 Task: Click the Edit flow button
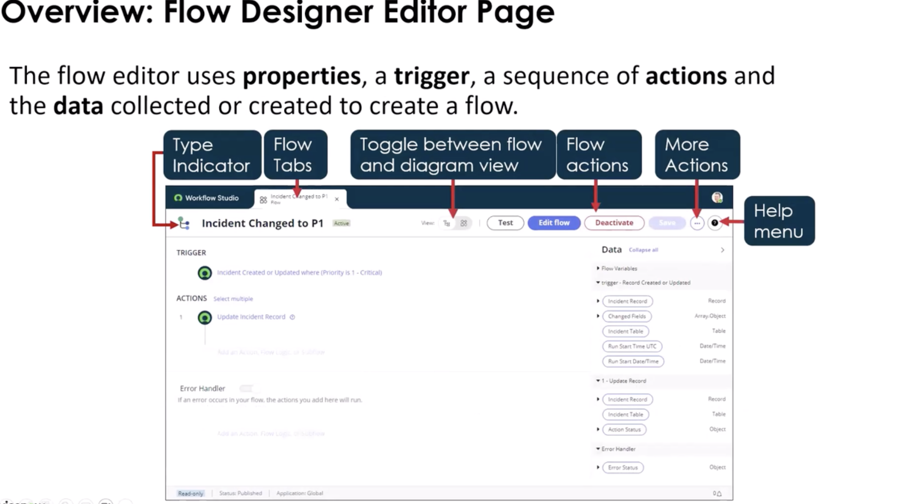(554, 223)
